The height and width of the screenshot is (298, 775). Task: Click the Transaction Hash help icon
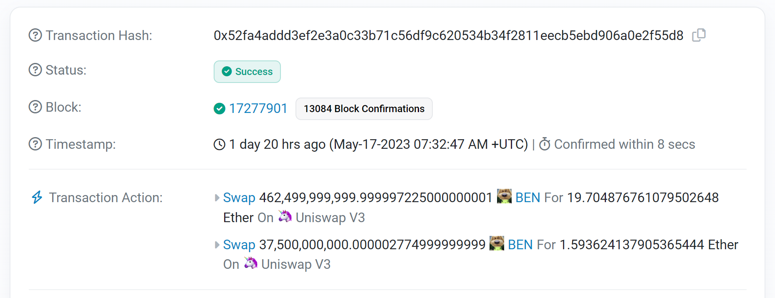point(35,35)
